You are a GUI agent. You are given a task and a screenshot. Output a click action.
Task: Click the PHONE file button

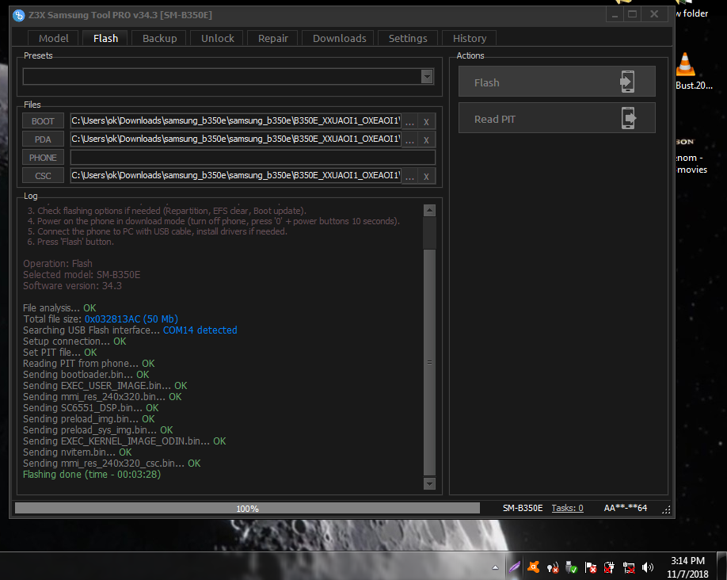pyautogui.click(x=43, y=158)
